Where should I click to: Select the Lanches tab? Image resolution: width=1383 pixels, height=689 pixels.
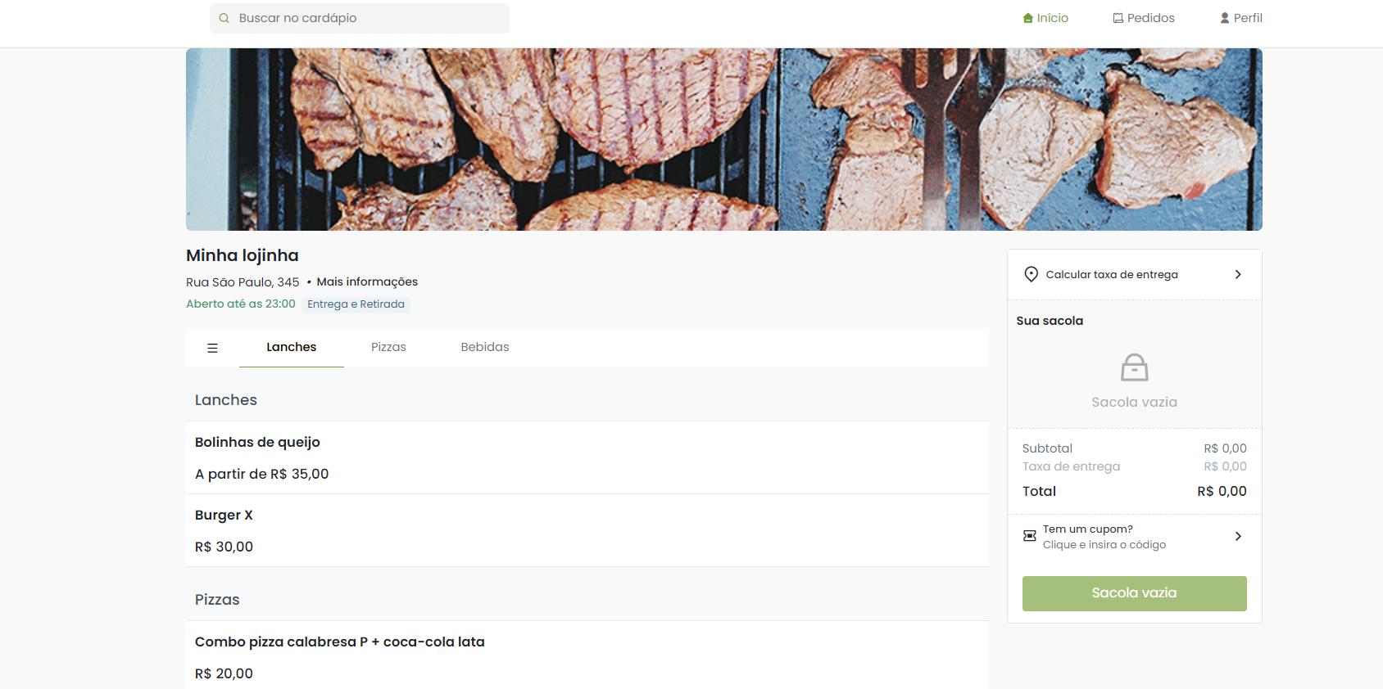click(x=292, y=347)
